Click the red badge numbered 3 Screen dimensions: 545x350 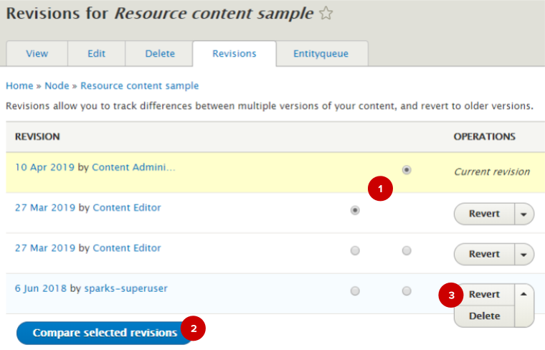(450, 294)
